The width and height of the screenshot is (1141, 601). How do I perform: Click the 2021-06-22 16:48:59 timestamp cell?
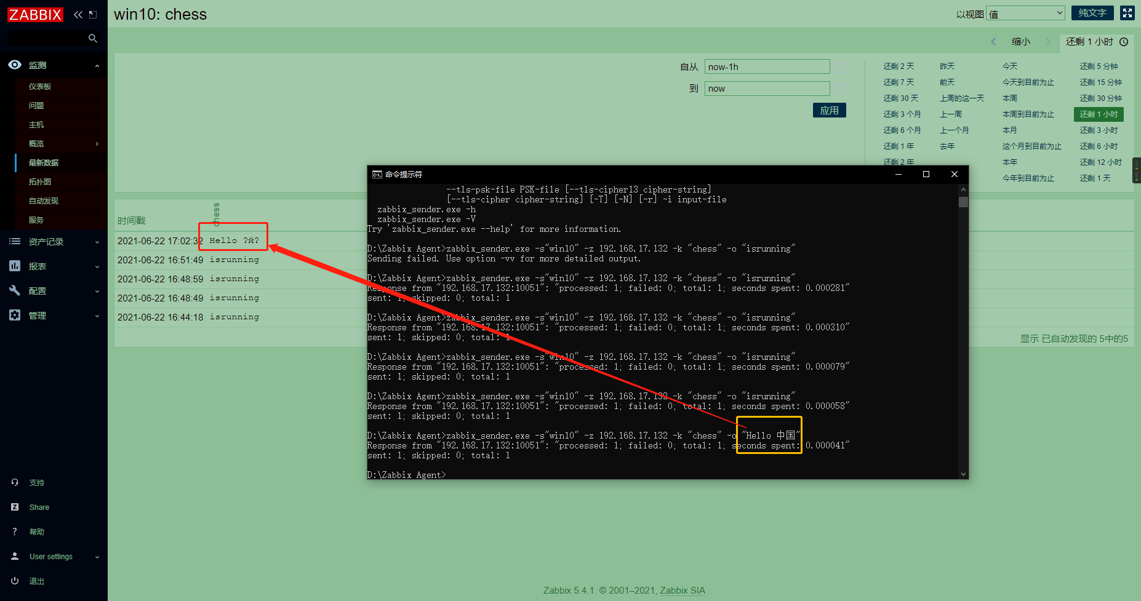(x=161, y=279)
